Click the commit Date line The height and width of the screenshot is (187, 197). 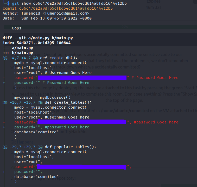tap(47, 18)
